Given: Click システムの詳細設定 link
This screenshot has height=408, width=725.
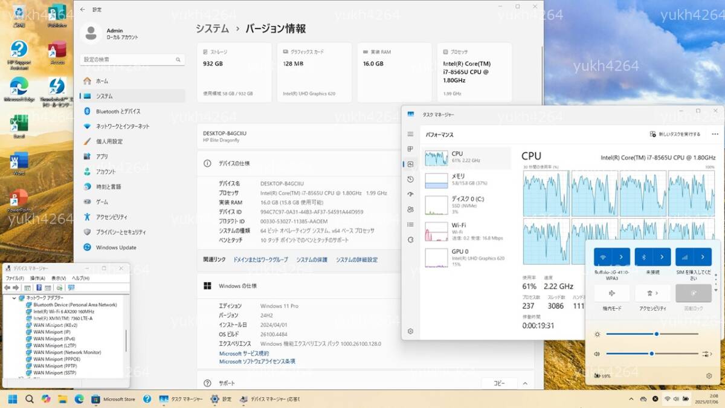Looking at the screenshot, I should (x=356, y=260).
